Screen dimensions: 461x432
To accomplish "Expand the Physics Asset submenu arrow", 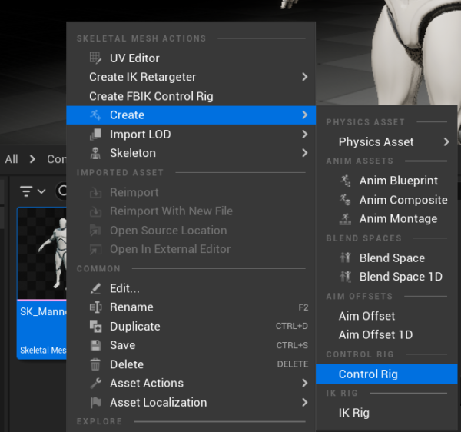I will click(446, 142).
